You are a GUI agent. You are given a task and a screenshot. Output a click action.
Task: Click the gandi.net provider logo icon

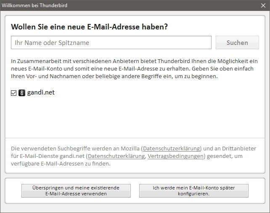[x=22, y=93]
